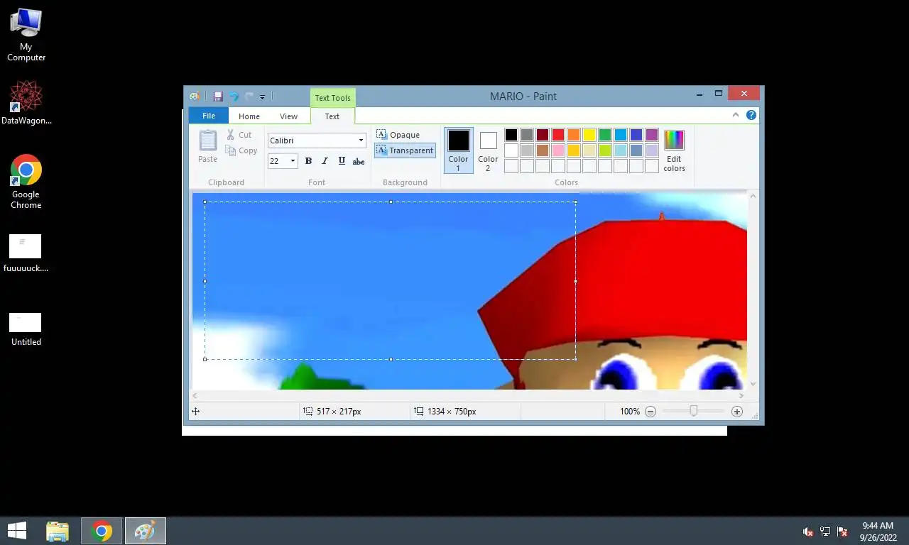Open the Windows Start button
909x545 pixels.
pos(17,531)
